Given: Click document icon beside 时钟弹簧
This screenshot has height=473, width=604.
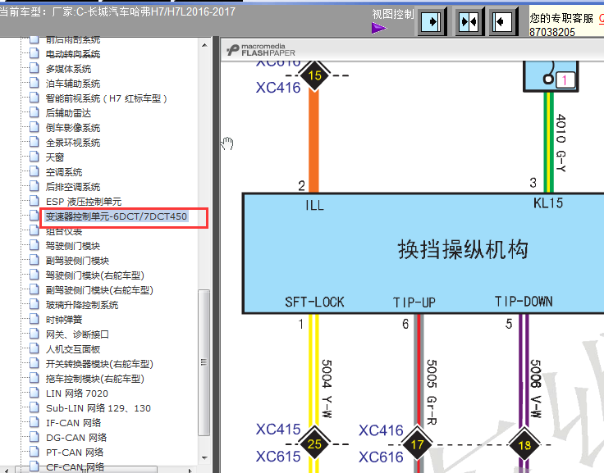Looking at the screenshot, I should (x=34, y=319).
